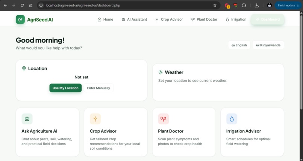Viewport: 303px width, 161px height.
Task: Click the red extension icon with yellow badge
Action: [227, 6]
